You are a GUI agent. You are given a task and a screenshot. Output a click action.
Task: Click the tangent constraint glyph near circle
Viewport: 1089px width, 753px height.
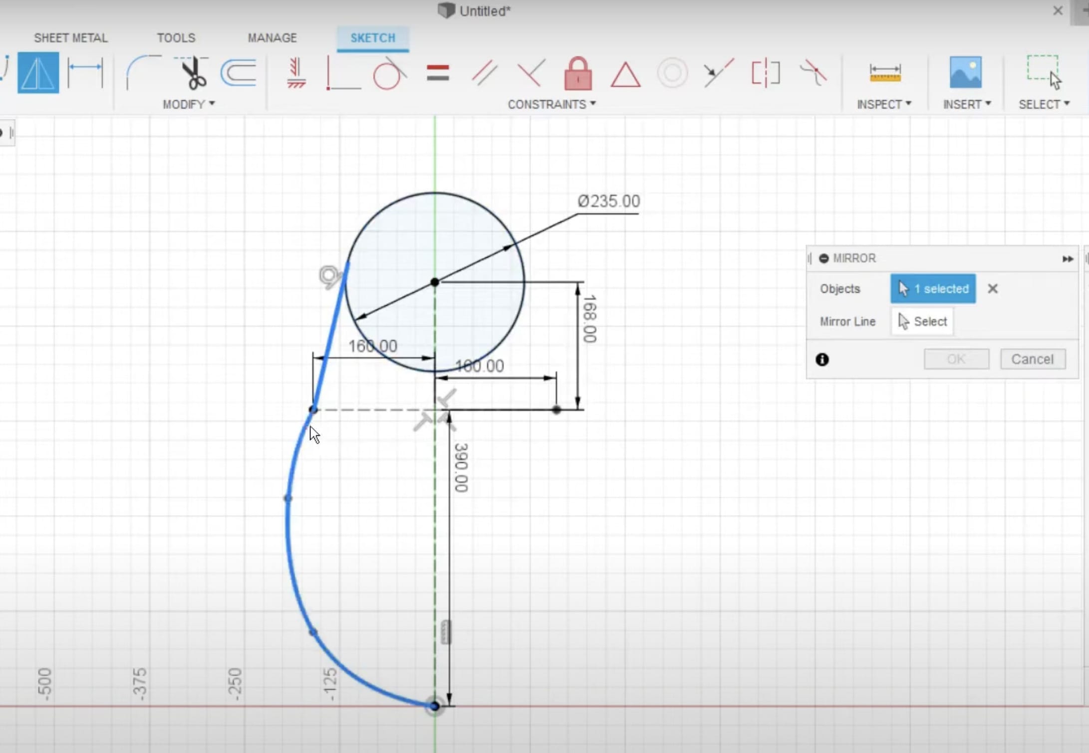coord(330,276)
